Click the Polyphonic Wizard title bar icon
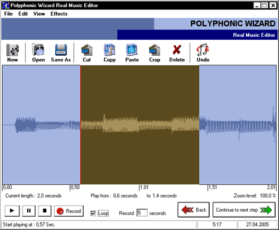Viewport: 279px width, 230px height. [x=6, y=6]
